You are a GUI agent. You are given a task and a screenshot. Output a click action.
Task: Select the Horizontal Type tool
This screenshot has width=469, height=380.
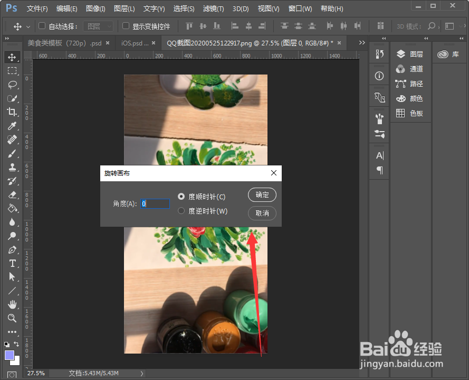tap(12, 263)
